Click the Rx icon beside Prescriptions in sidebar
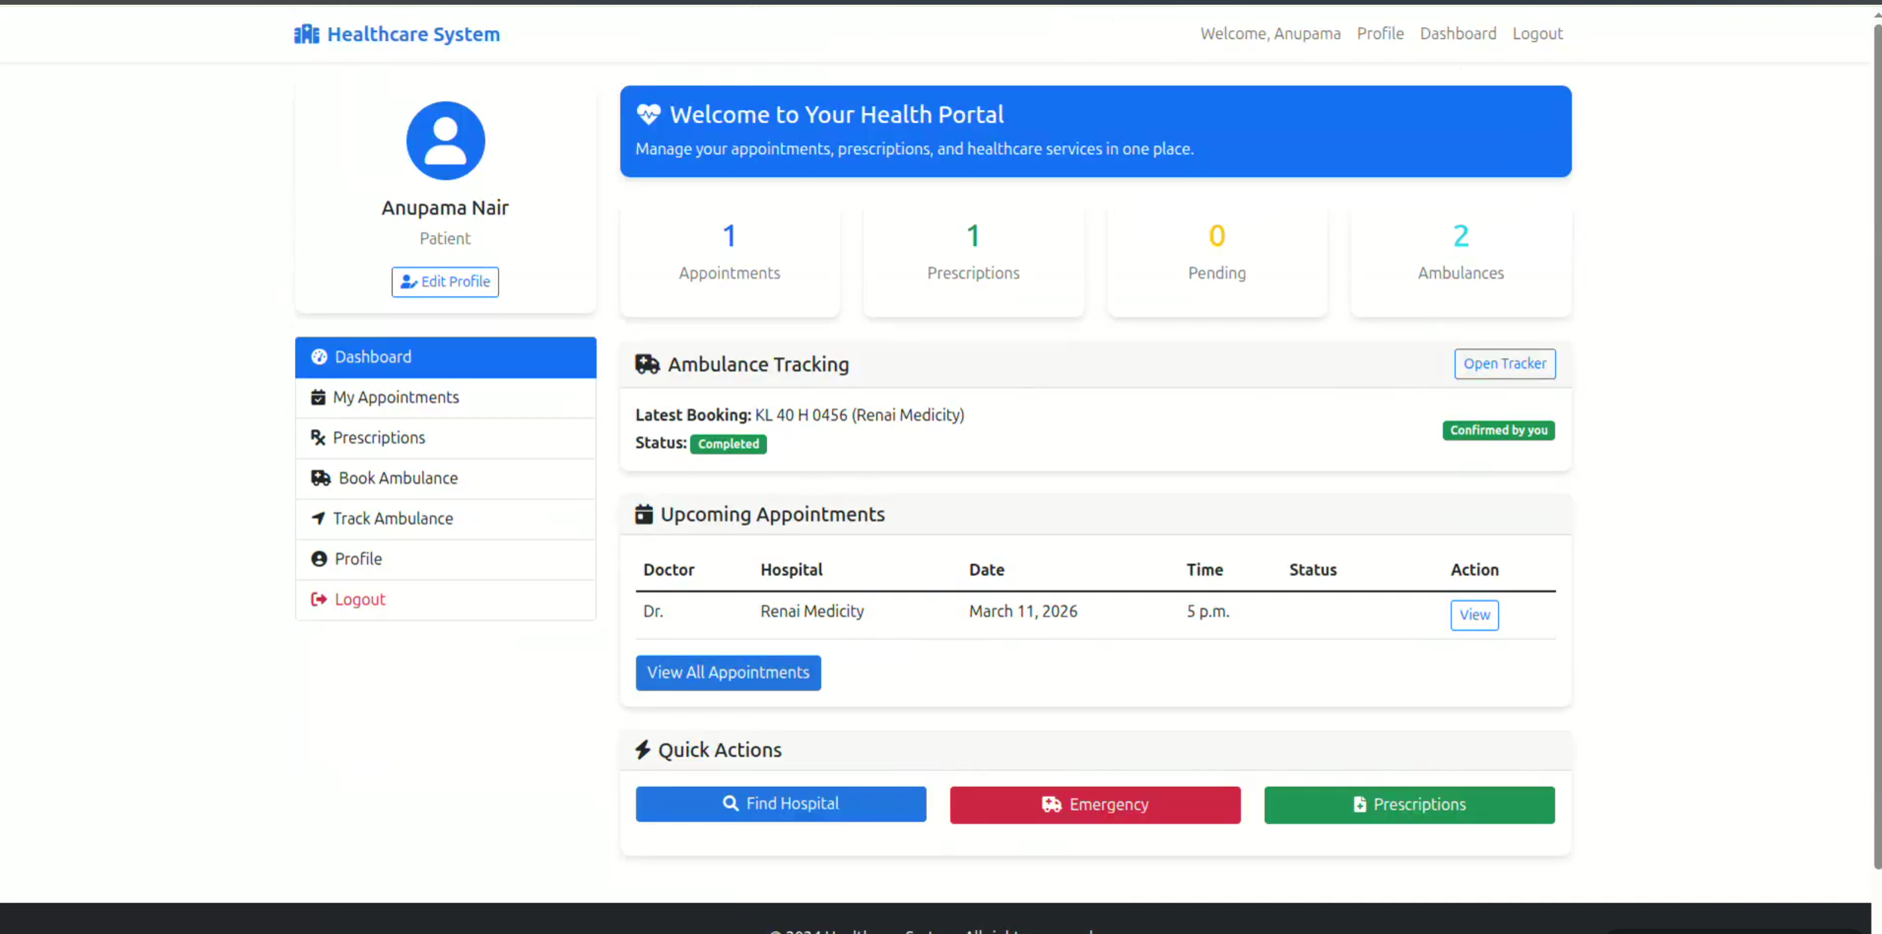This screenshot has height=934, width=1882. click(x=318, y=437)
